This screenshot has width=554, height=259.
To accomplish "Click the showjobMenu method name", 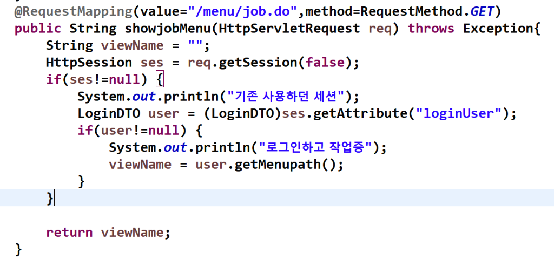I will pyautogui.click(x=168, y=29).
